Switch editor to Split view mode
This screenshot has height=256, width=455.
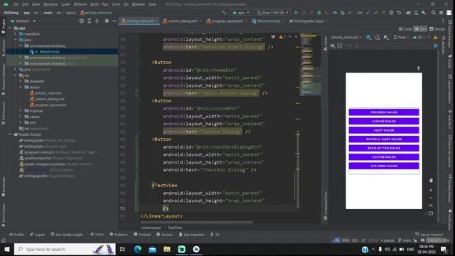(420, 29)
